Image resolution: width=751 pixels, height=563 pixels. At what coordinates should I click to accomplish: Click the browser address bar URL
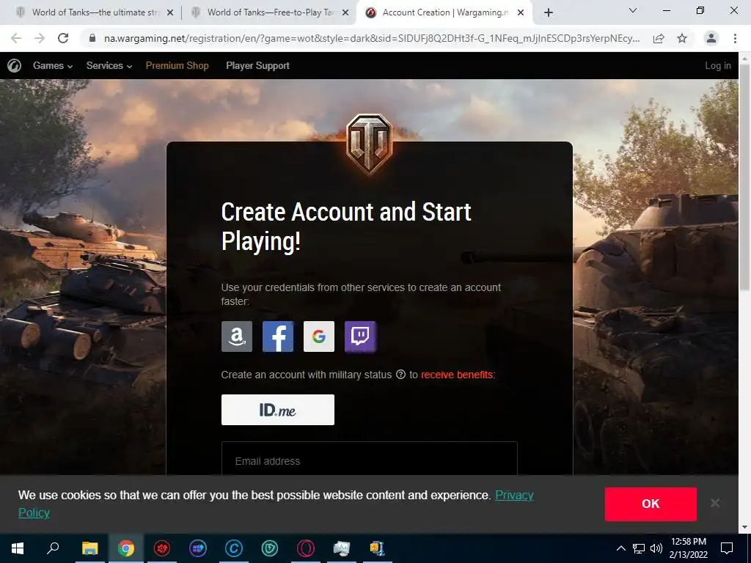372,38
